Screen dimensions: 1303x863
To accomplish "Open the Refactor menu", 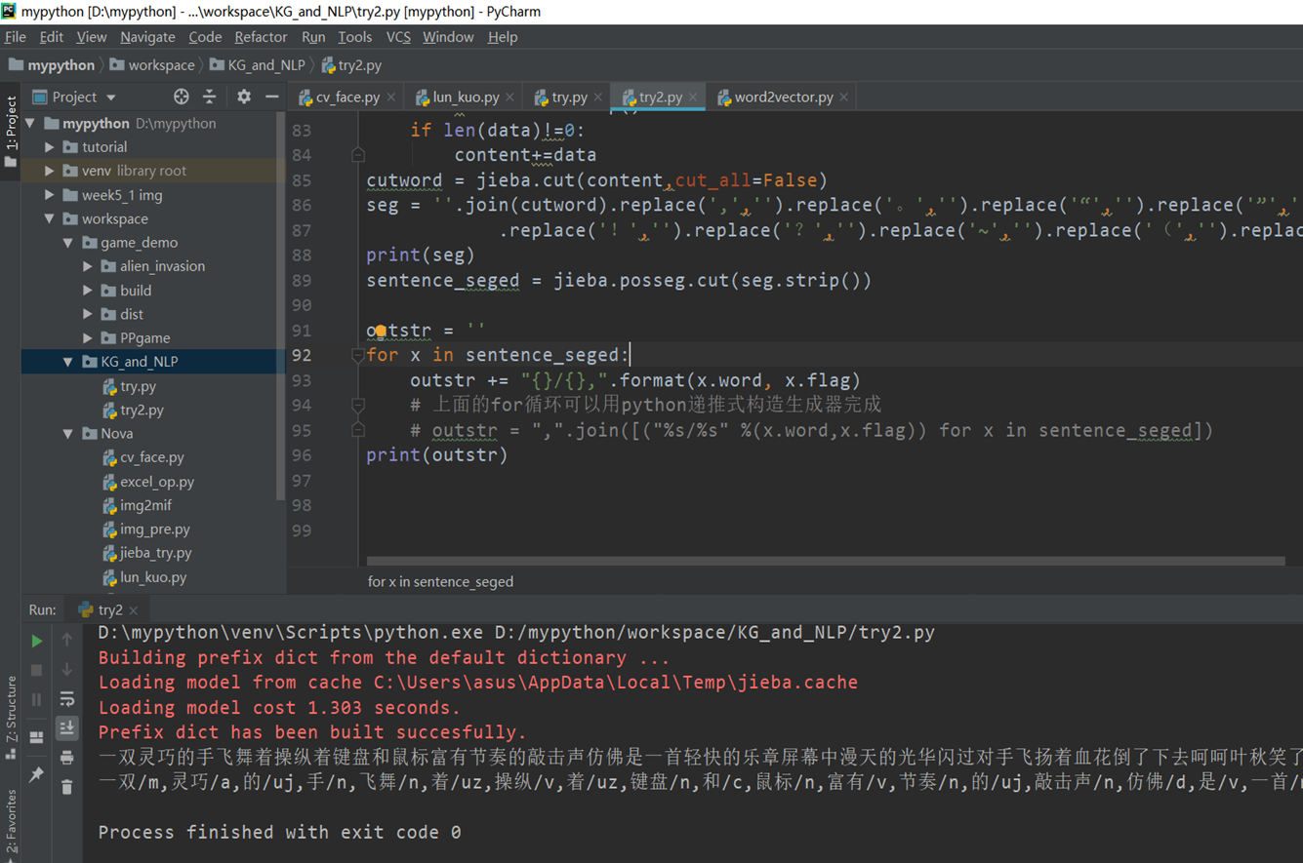I will pyautogui.click(x=261, y=37).
